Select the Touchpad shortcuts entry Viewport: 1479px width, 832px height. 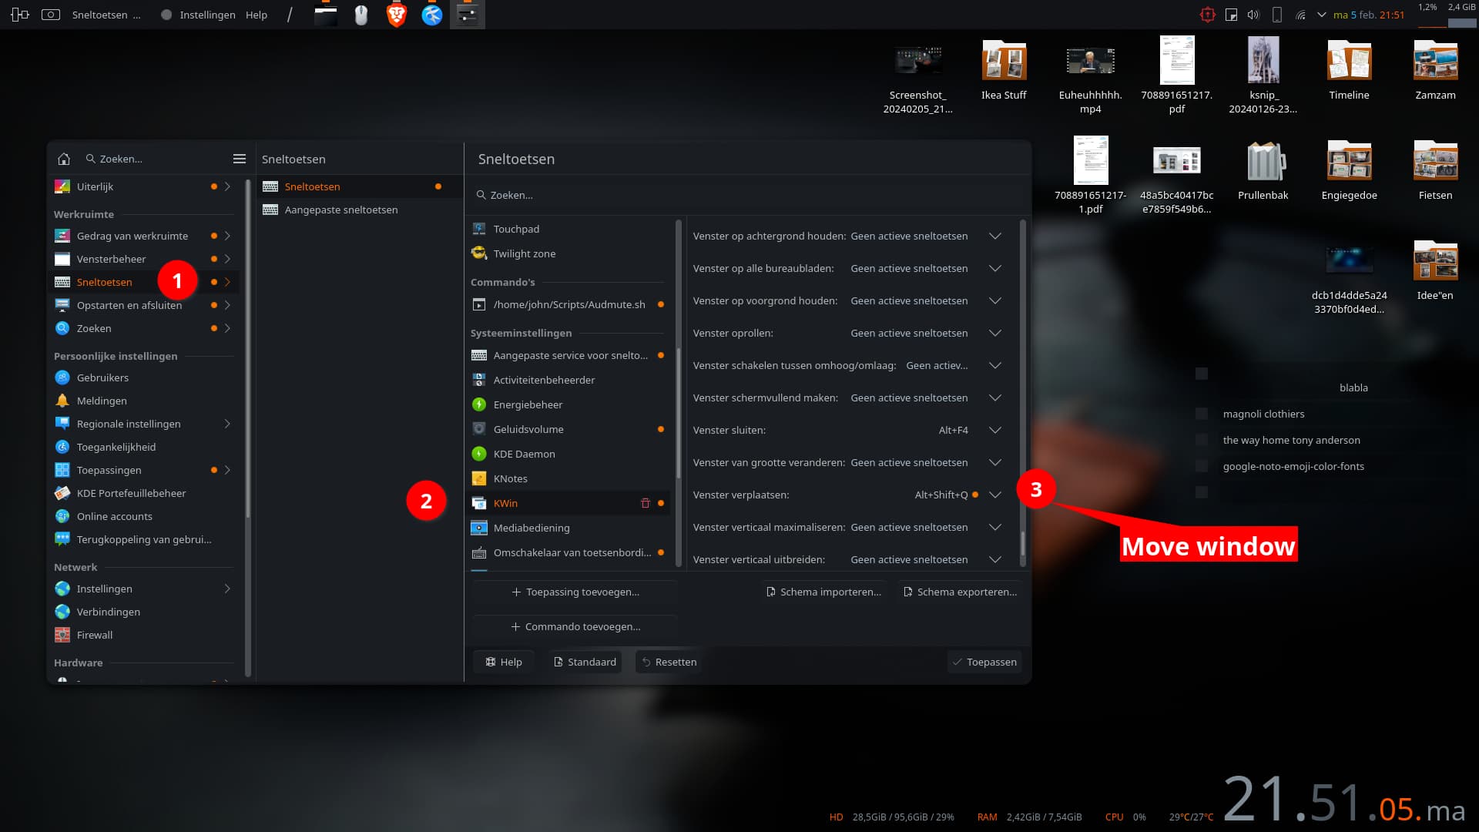516,228
